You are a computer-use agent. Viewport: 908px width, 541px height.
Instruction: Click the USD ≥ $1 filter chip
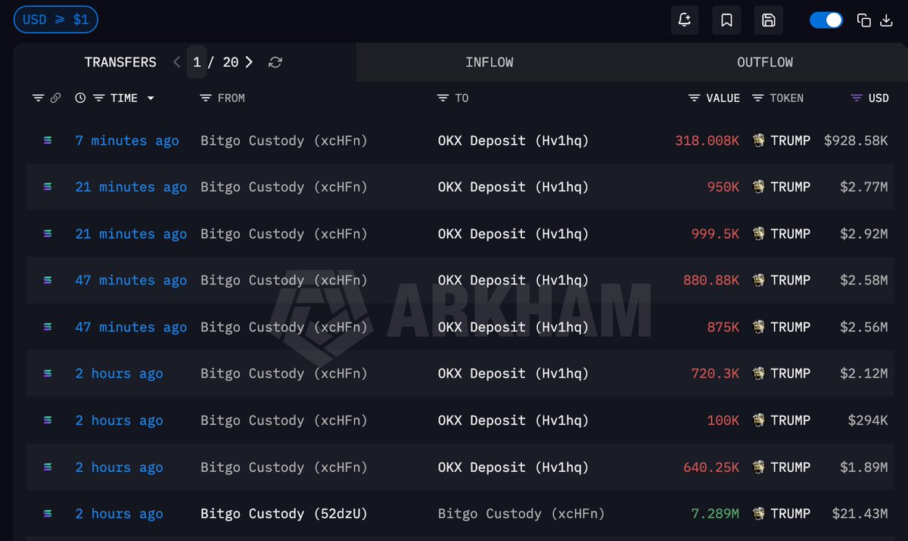(x=56, y=20)
